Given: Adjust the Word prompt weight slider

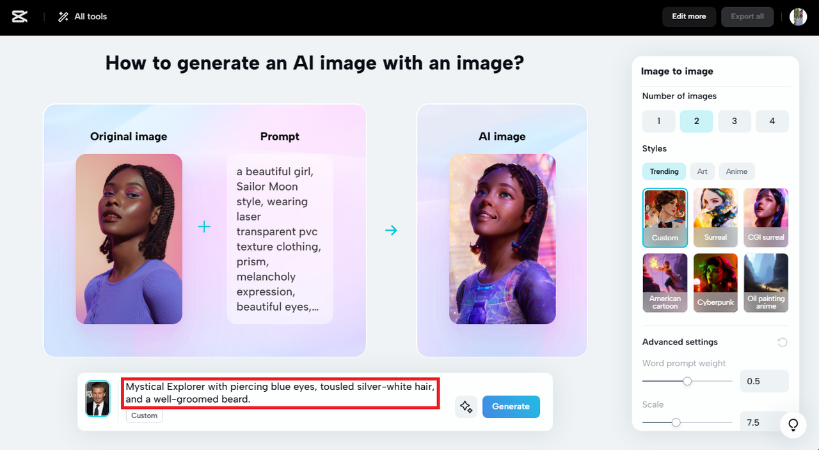Looking at the screenshot, I should click(687, 381).
